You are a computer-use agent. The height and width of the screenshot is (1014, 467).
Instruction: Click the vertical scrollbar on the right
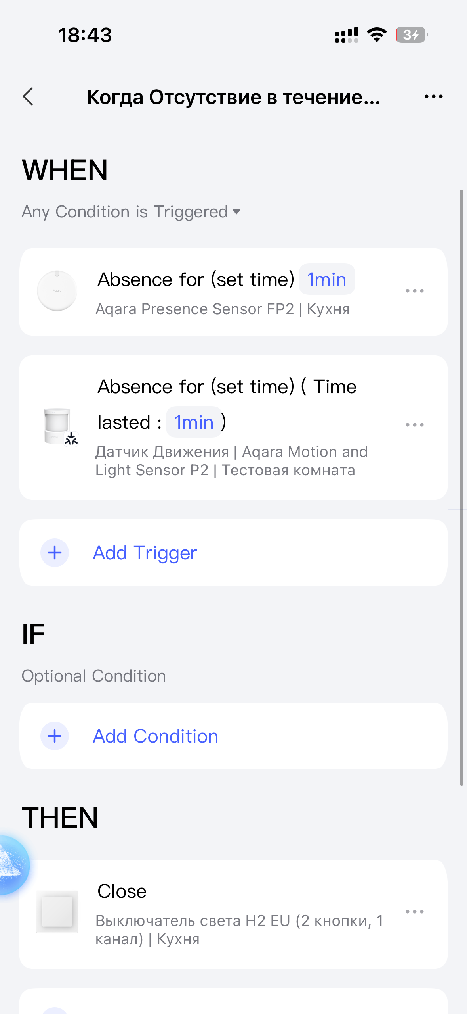click(461, 488)
